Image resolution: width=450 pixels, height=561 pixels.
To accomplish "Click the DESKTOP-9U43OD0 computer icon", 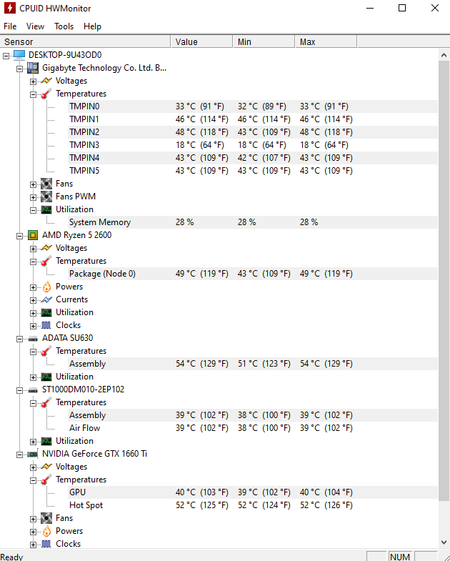I will 19,55.
